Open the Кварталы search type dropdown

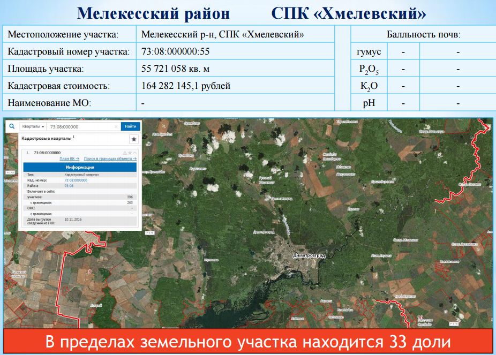coord(33,127)
